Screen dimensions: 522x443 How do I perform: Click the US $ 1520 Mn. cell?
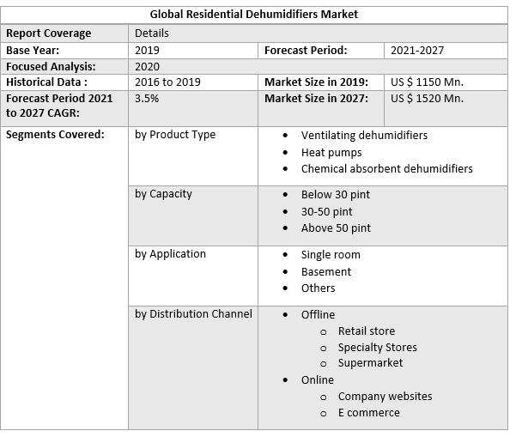click(x=427, y=98)
